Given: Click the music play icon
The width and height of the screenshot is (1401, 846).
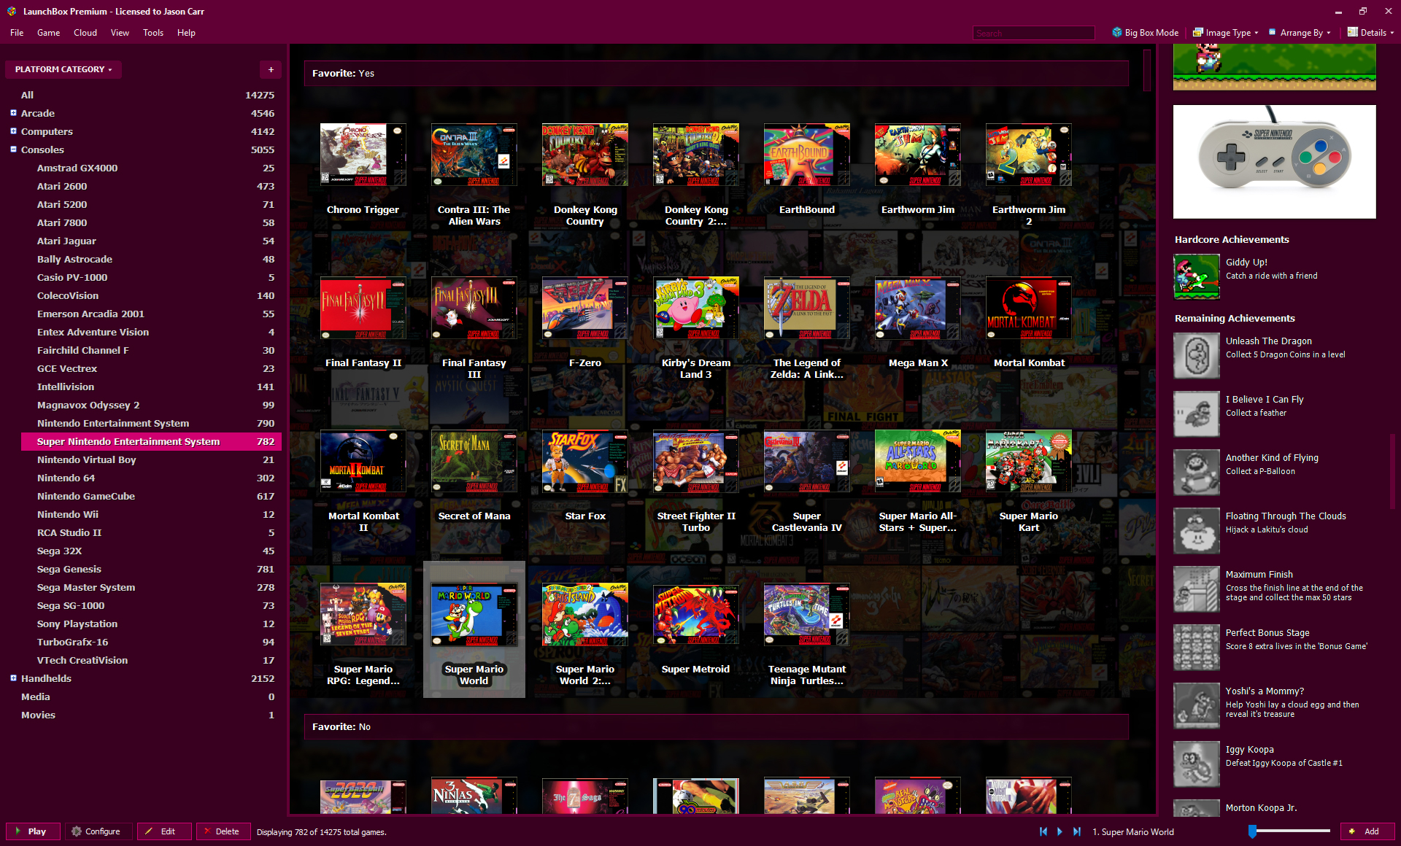Looking at the screenshot, I should click(x=1060, y=831).
